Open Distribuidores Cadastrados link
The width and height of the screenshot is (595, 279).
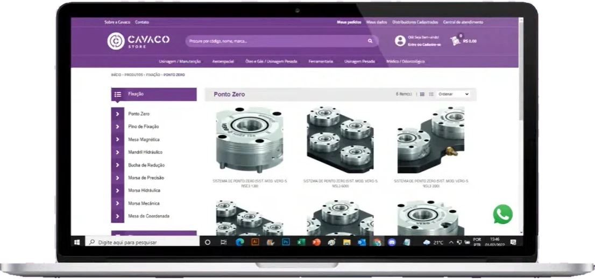tap(415, 23)
